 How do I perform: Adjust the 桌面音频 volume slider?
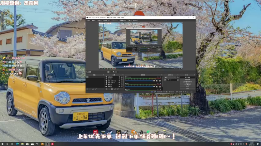[x=140, y=87]
